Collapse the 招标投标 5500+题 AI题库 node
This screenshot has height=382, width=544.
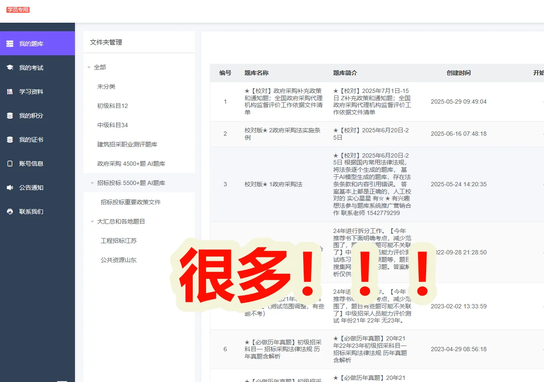click(92, 182)
